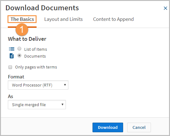Click the Format dropdown arrow
This screenshot has height=136, width=170.
coord(65,85)
